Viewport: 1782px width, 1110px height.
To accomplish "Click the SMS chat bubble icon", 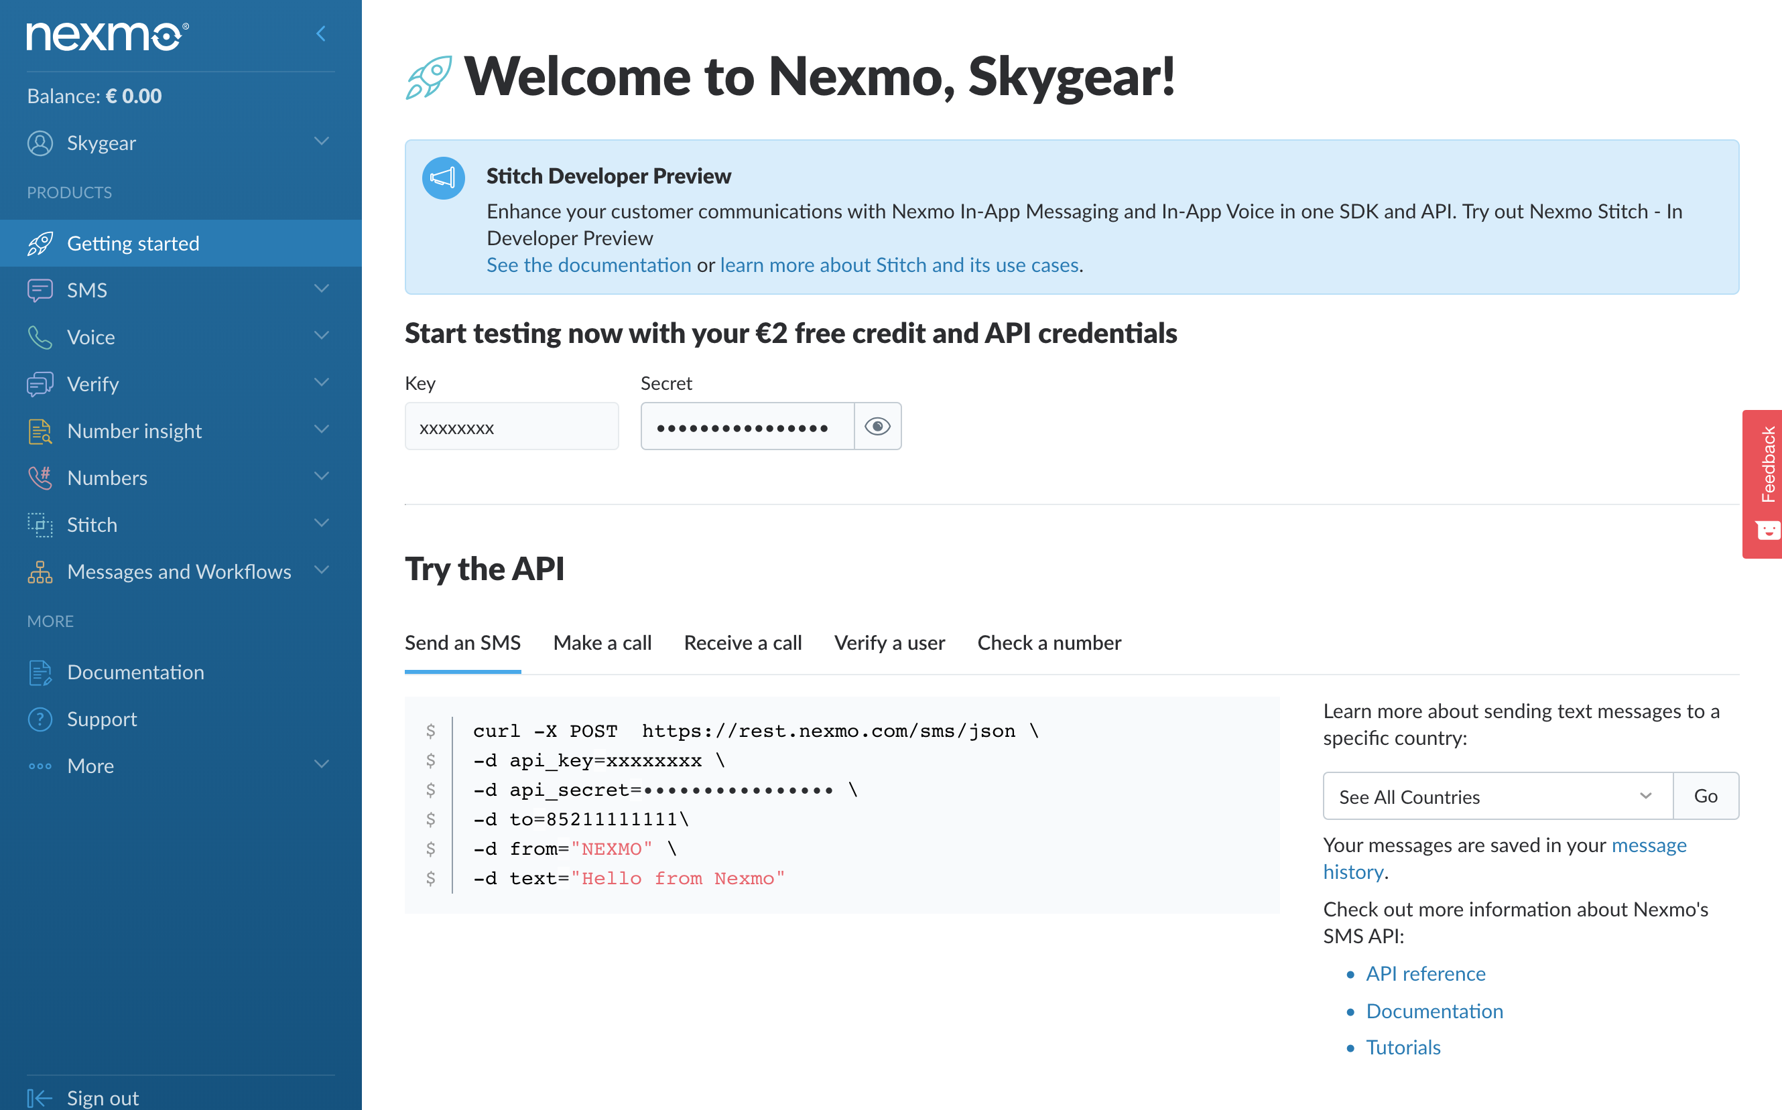I will (40, 290).
